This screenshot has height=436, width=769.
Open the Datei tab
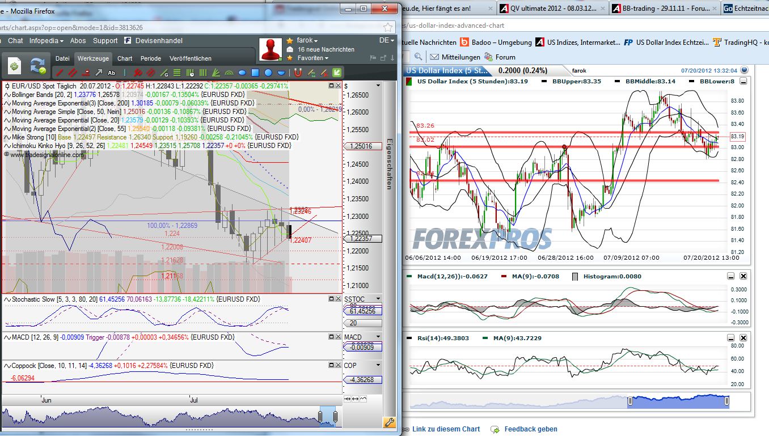point(62,58)
